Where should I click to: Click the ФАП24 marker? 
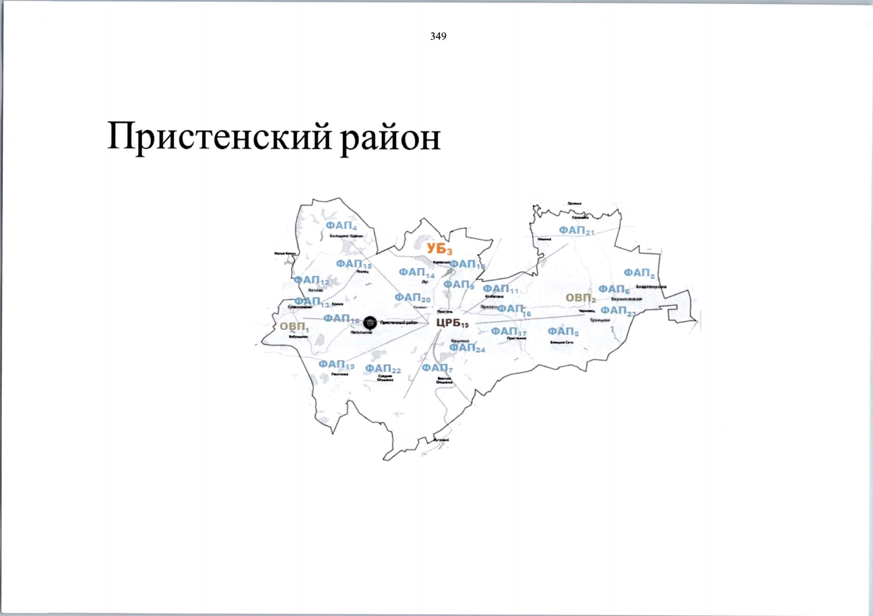pyautogui.click(x=467, y=348)
